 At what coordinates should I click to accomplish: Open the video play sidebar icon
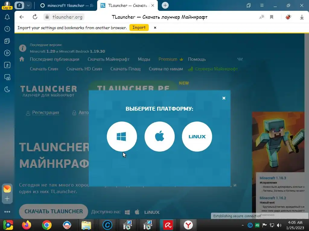(7, 53)
